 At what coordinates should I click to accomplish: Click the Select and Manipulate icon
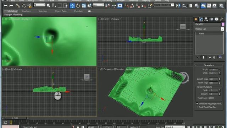tap(114, 6)
